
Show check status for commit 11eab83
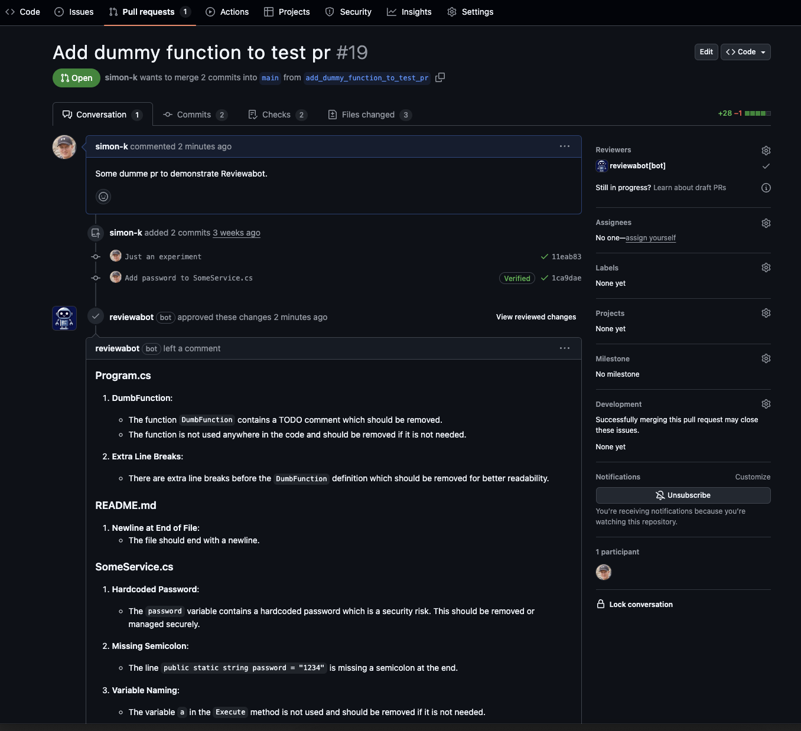pos(545,257)
